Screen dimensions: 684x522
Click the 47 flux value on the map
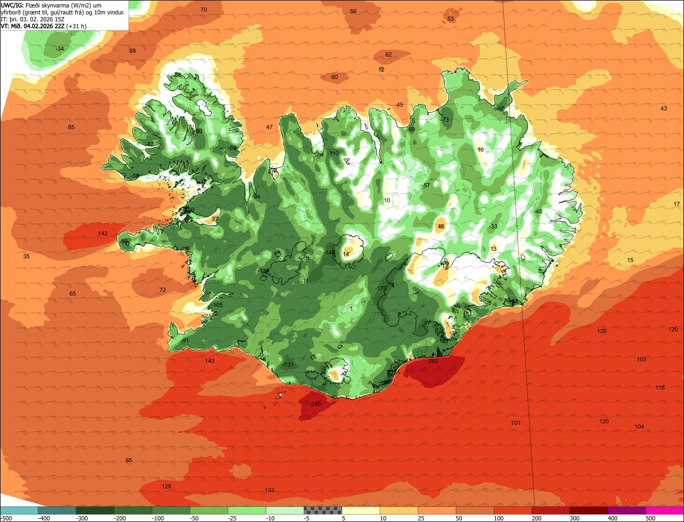tap(269, 128)
